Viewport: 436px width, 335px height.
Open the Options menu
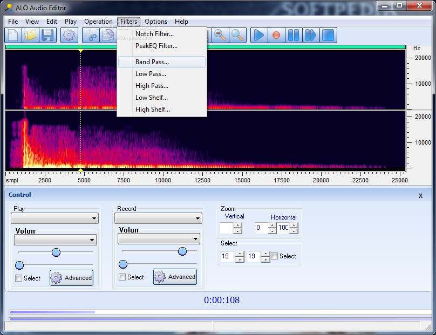[156, 22]
